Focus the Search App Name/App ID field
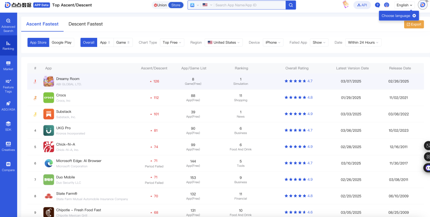Viewport: 430px width, 217px height. (250, 5)
